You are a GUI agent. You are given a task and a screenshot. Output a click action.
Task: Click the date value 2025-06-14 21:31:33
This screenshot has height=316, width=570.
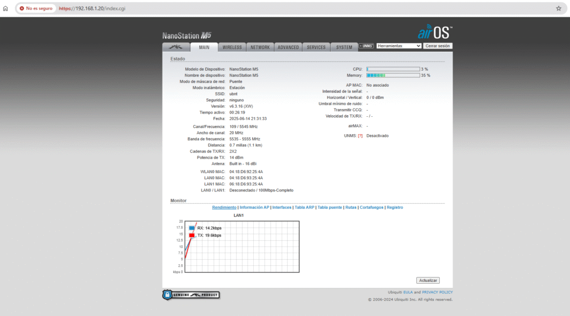[x=248, y=119]
